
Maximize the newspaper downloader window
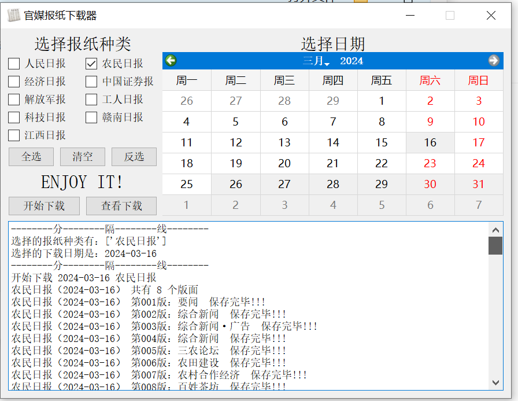click(450, 16)
